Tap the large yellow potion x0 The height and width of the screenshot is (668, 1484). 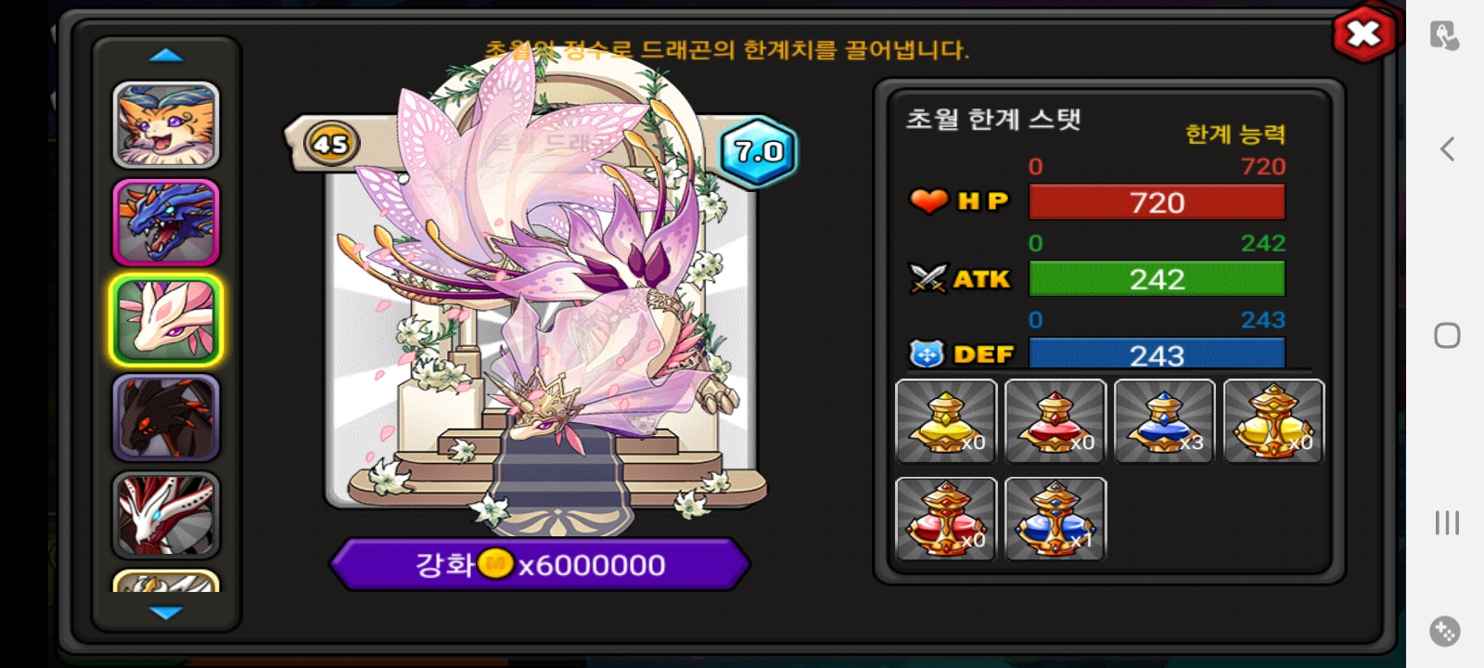pyautogui.click(x=1273, y=421)
